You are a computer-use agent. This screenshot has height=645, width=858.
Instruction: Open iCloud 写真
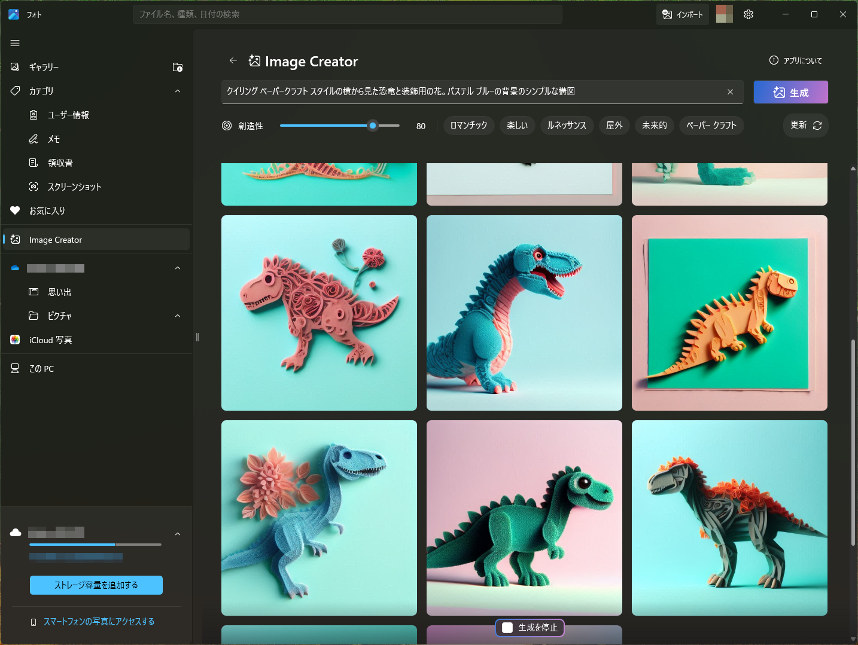pyautogui.click(x=96, y=340)
